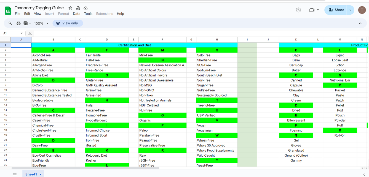Select cell Loose Leaf
The image size is (369, 177).
tap(340, 60)
